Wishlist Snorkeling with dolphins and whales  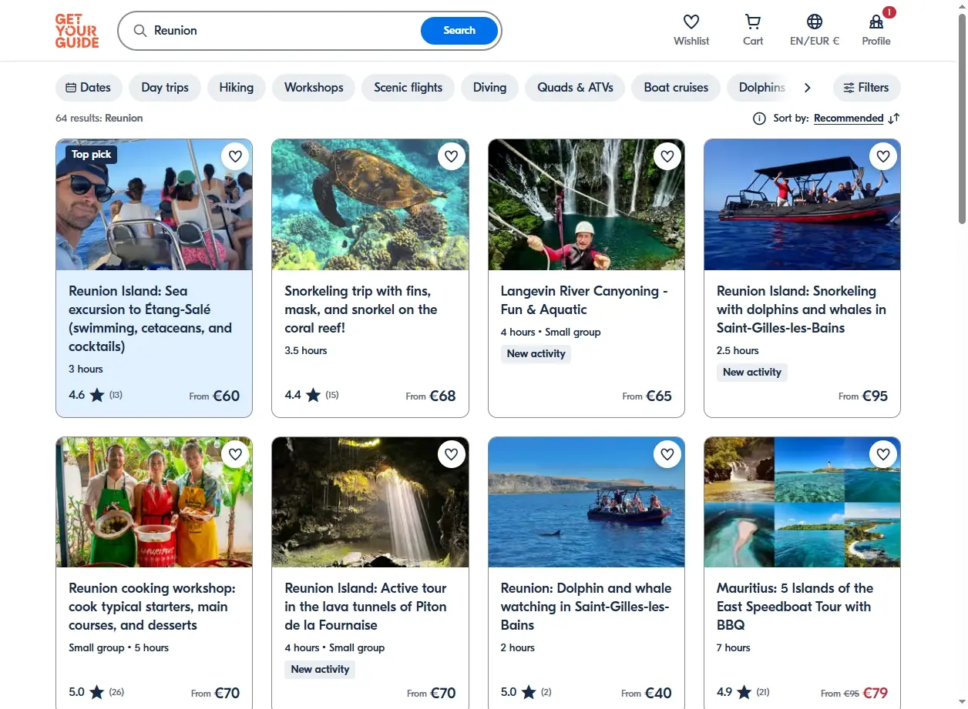883,157
